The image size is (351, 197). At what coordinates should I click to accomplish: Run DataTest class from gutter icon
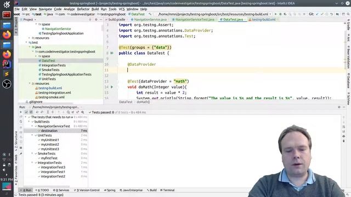coord(112,53)
